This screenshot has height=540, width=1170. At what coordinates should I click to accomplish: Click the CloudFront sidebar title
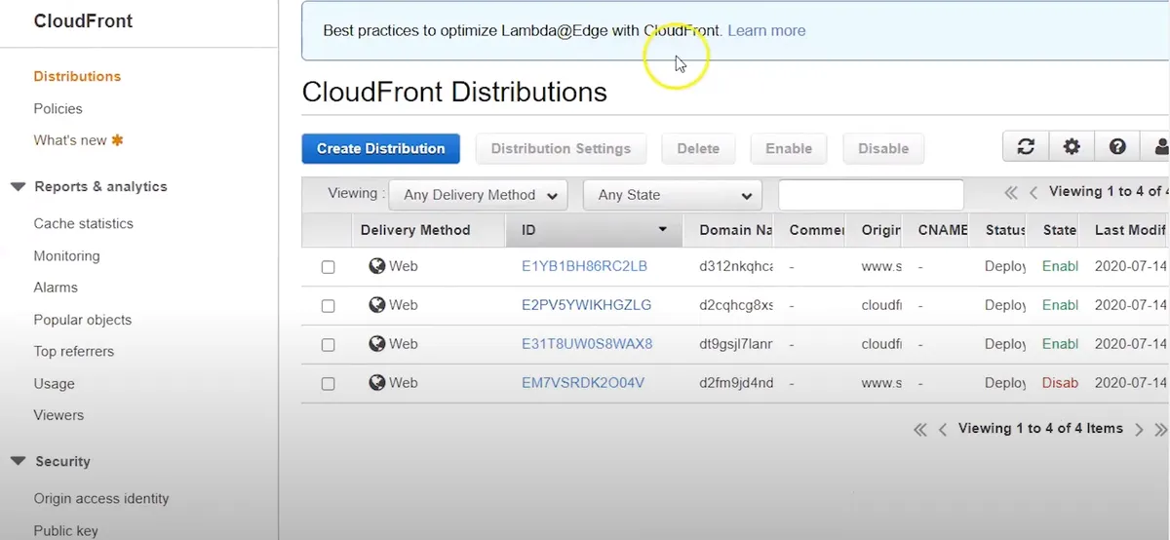[x=83, y=21]
